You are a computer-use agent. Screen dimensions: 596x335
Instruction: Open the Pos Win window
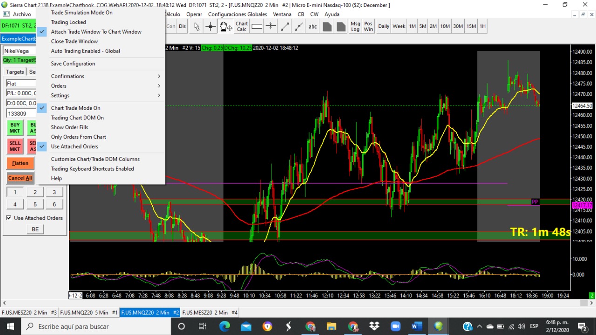(x=368, y=27)
